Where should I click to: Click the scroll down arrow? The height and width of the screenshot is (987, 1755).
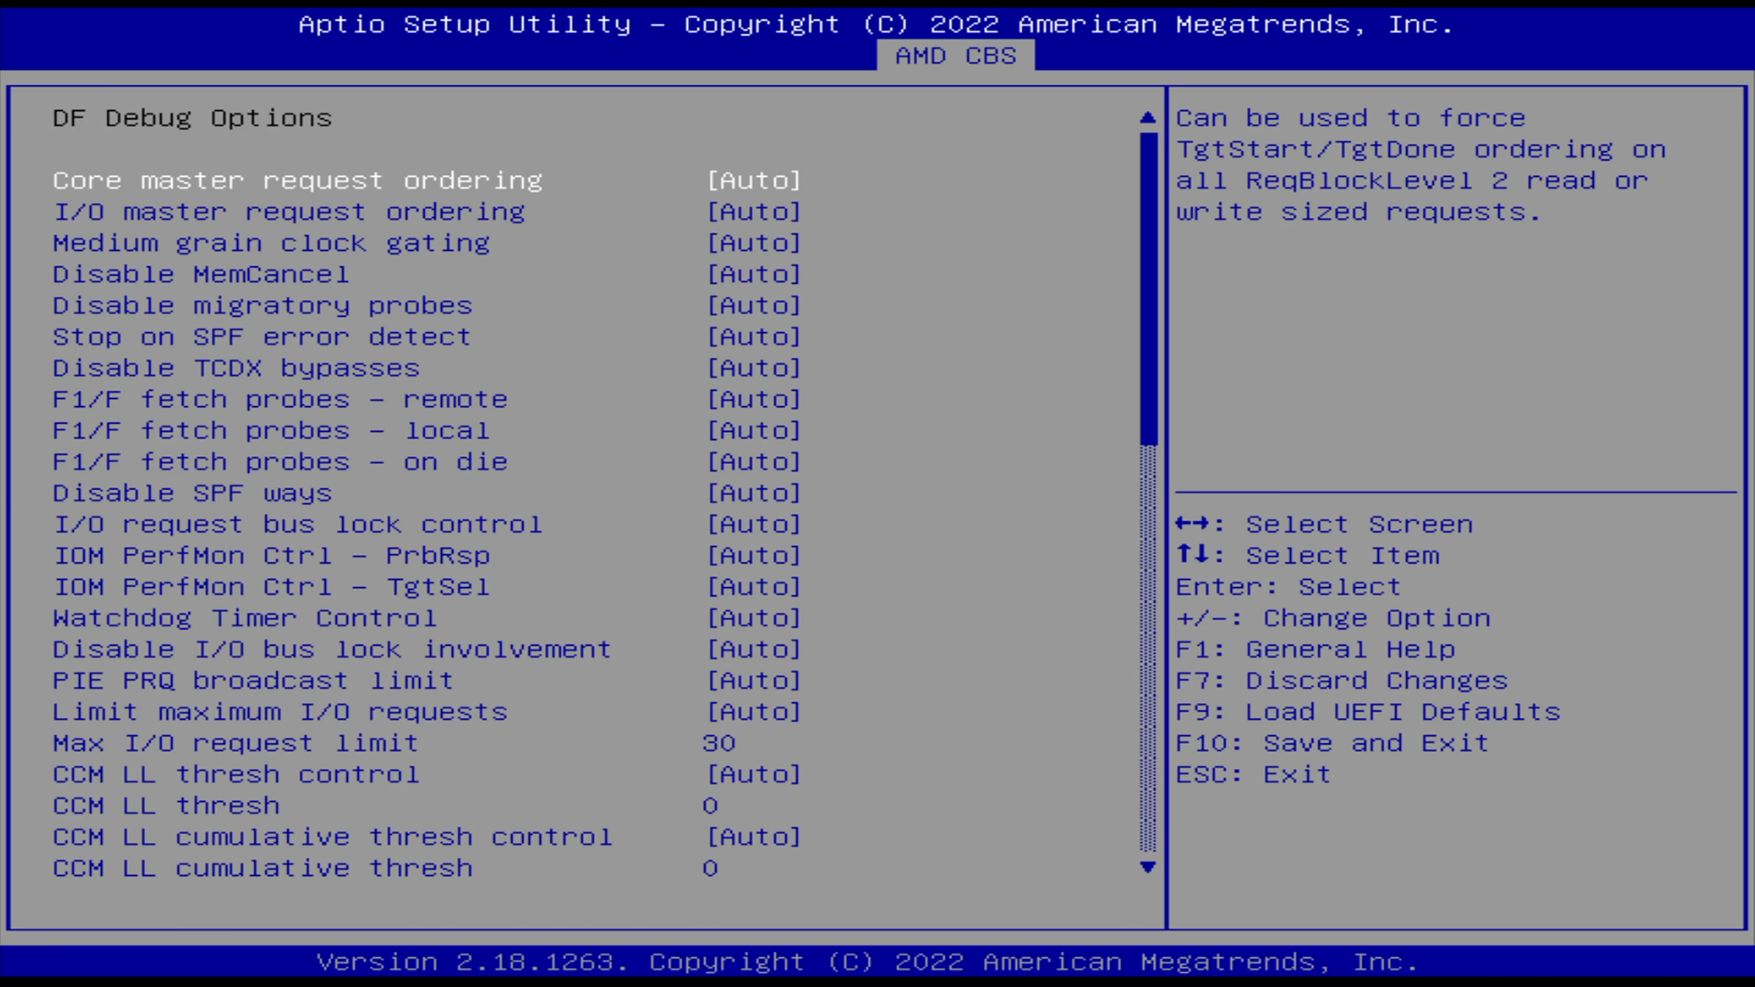tap(1148, 867)
